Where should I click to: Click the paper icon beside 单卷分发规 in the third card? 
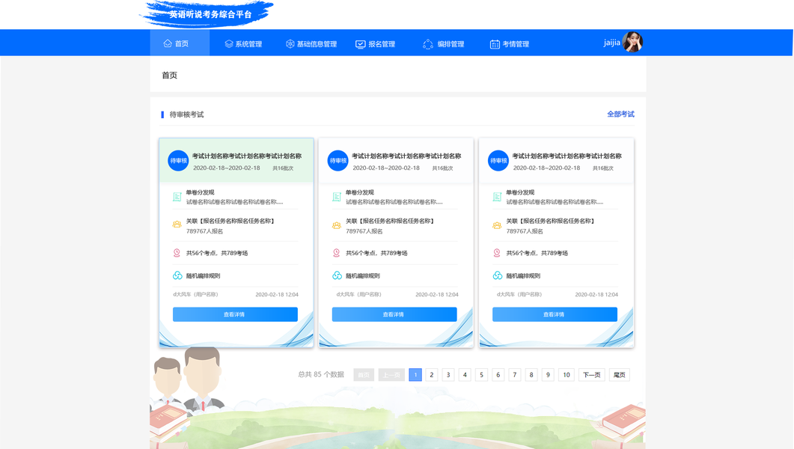[x=497, y=197]
